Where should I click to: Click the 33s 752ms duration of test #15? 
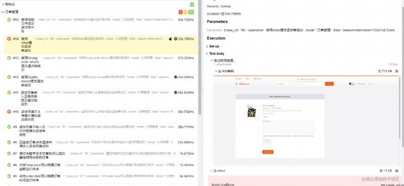pos(186,20)
